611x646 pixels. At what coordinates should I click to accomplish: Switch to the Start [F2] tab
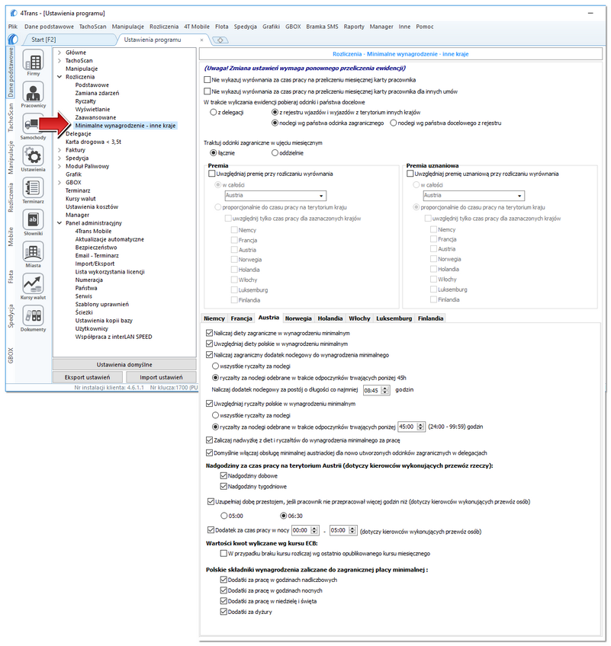(43, 40)
